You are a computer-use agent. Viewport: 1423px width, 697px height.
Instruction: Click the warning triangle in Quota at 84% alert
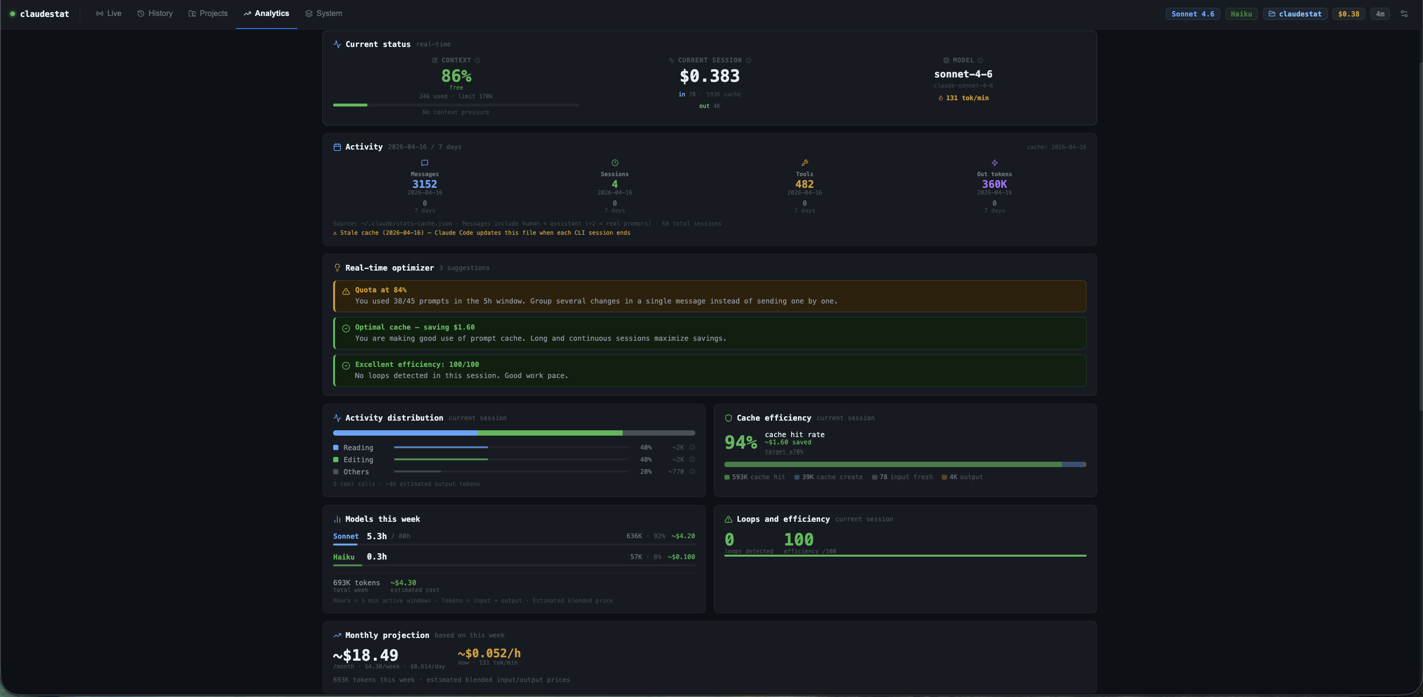[x=346, y=291]
